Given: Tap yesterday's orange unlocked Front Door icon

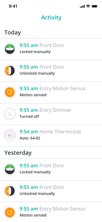Looking at the screenshot, I should [x=10, y=191].
